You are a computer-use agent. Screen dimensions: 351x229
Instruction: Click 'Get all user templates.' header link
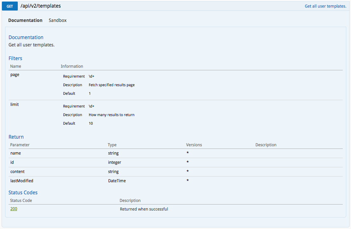coord(325,6)
